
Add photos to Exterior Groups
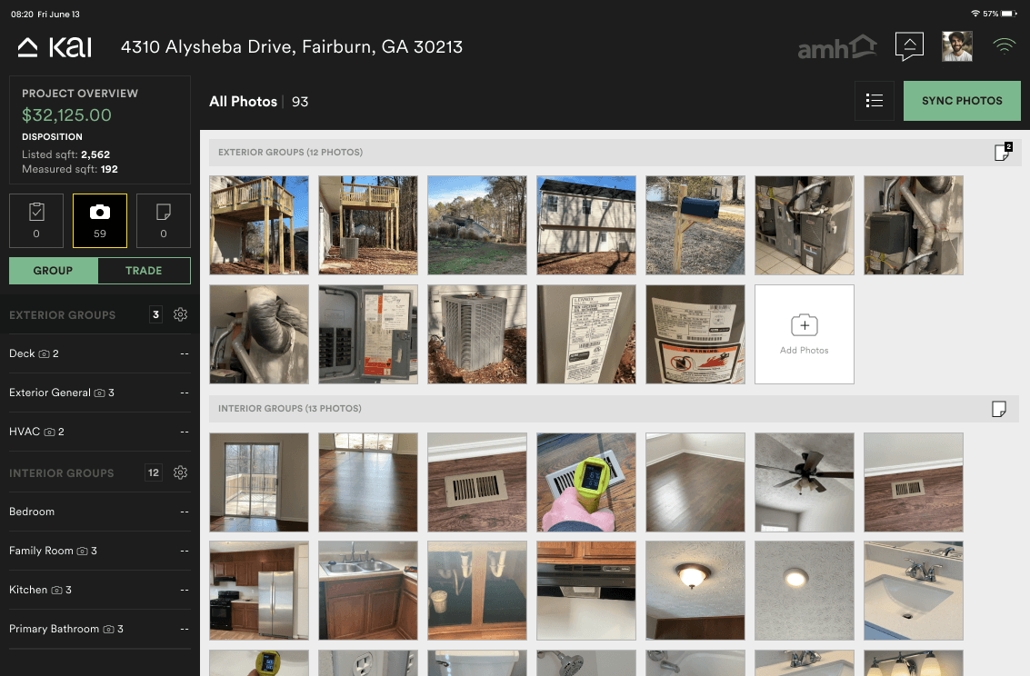[804, 334]
